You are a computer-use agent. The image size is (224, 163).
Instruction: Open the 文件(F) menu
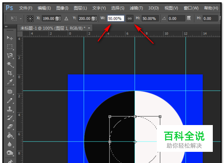tap(26, 8)
